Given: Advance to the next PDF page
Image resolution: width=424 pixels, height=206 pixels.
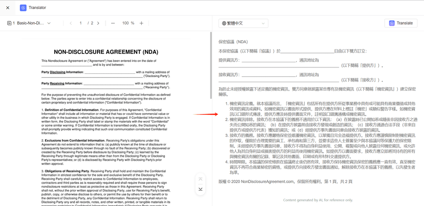Looking at the screenshot, I should (x=98, y=23).
